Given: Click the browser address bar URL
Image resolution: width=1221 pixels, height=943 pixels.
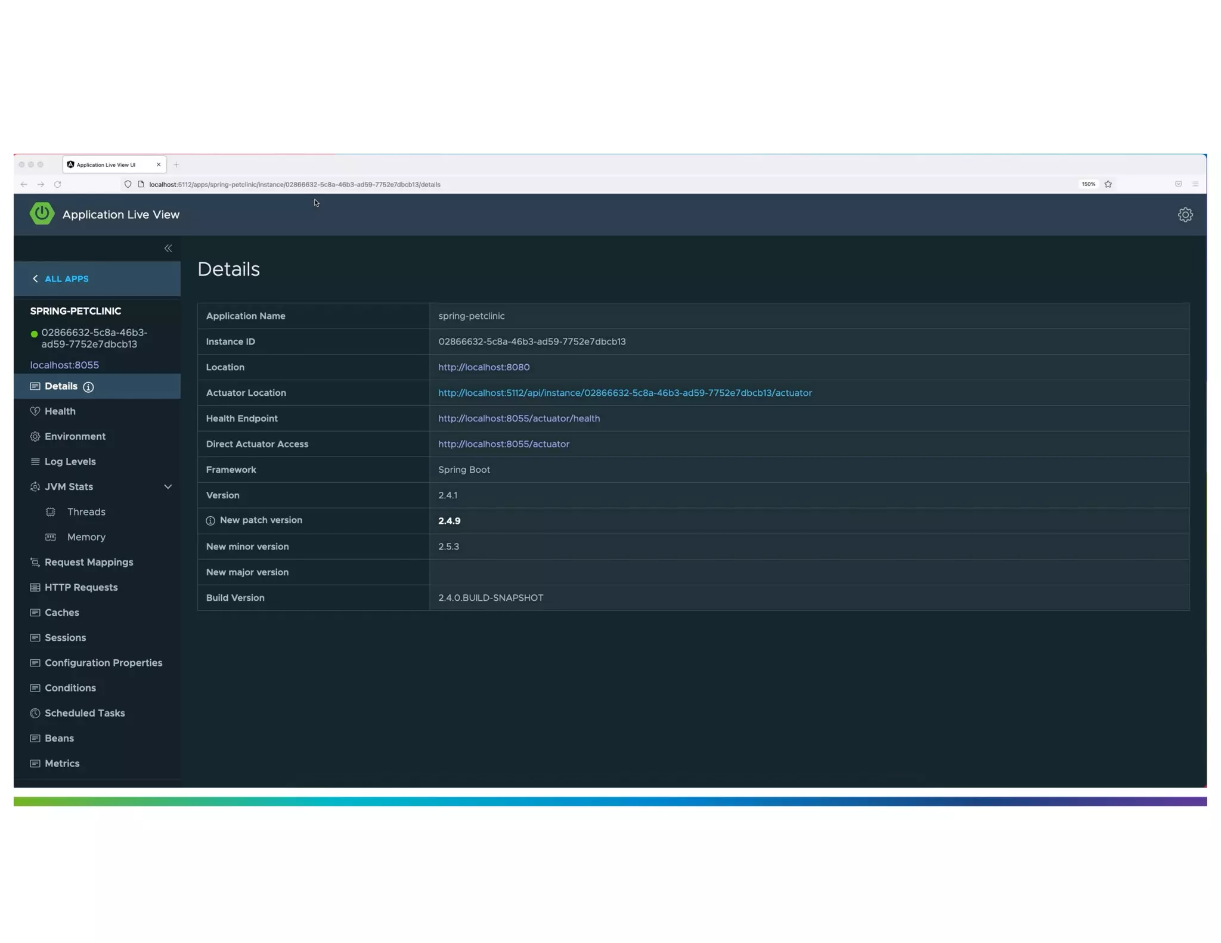Looking at the screenshot, I should [295, 184].
